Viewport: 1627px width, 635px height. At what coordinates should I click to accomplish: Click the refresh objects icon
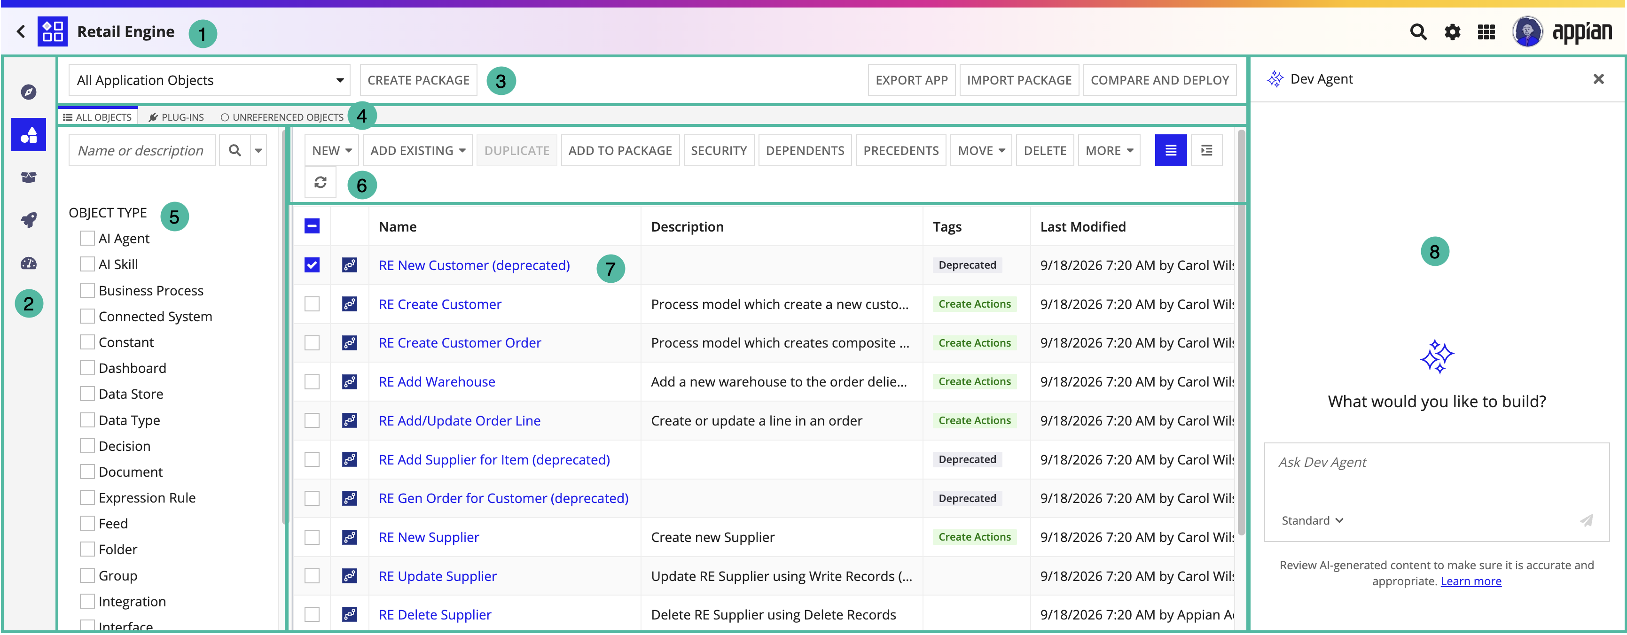(x=320, y=182)
